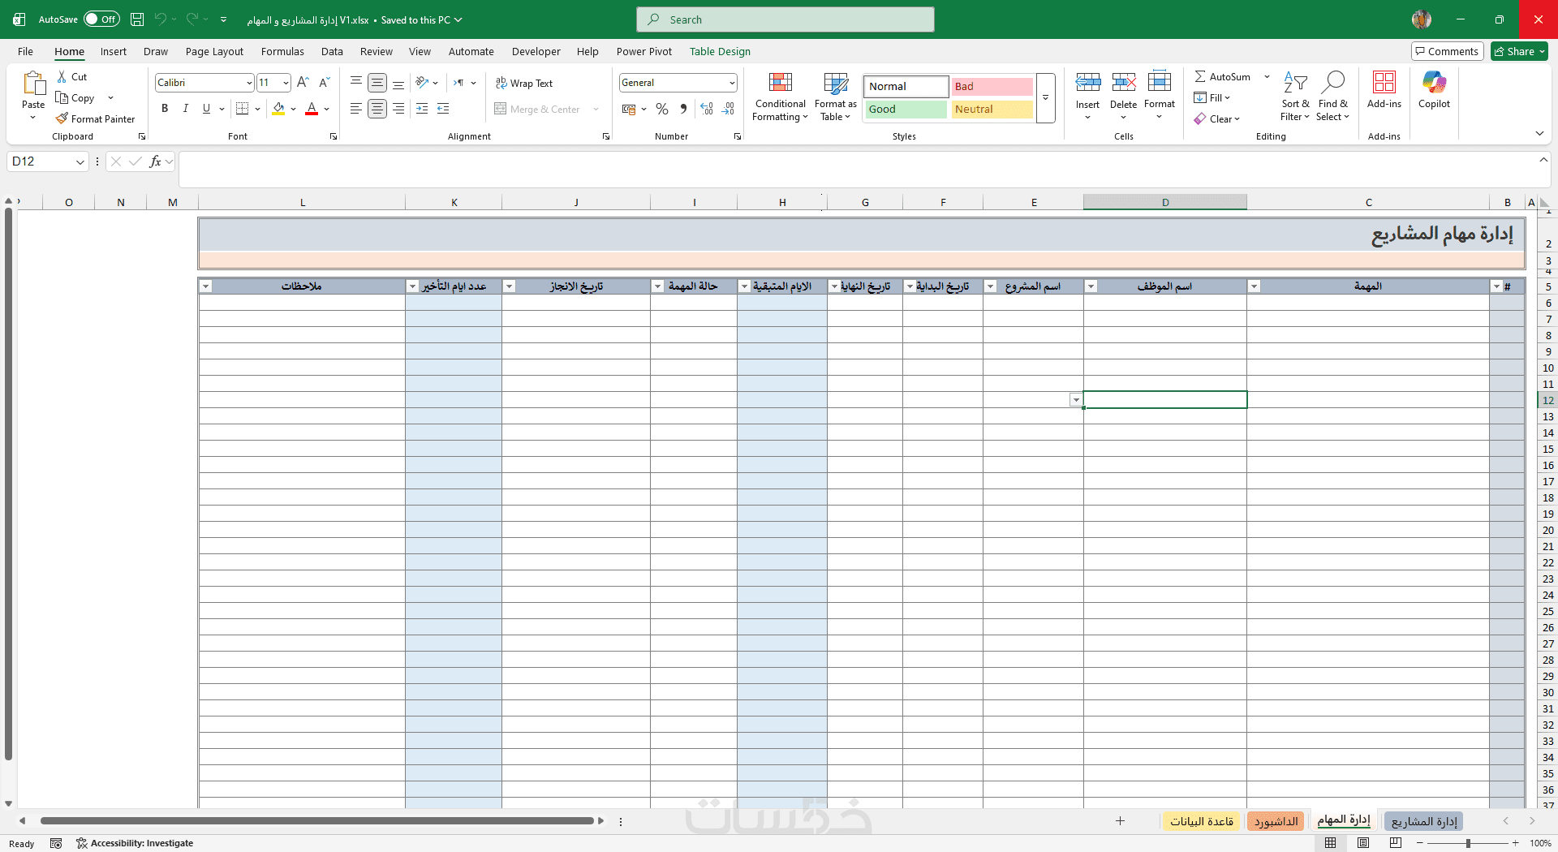Switch to the Formulas ribbon tab
Viewport: 1558px width, 852px height.
pyautogui.click(x=282, y=51)
